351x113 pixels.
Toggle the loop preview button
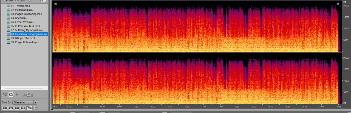11,94
